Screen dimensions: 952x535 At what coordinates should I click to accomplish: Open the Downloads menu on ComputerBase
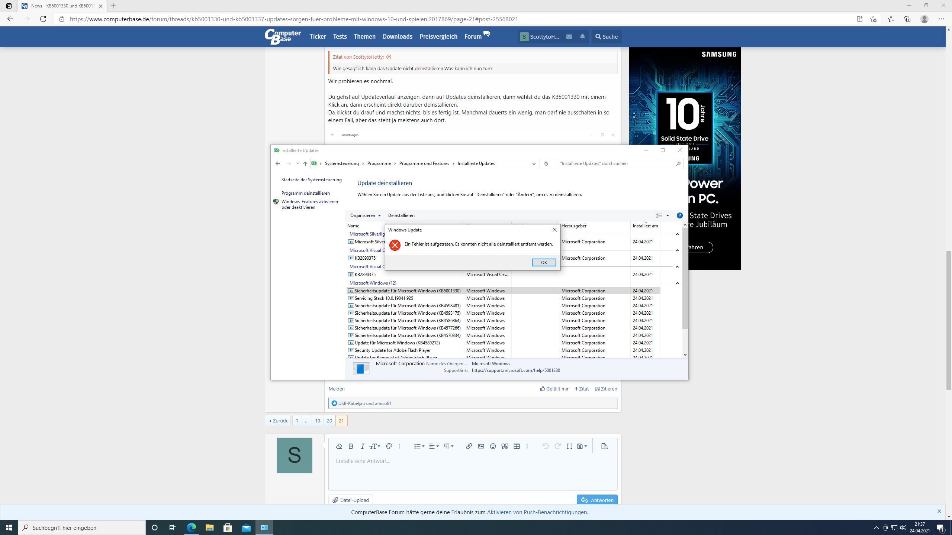(x=397, y=36)
